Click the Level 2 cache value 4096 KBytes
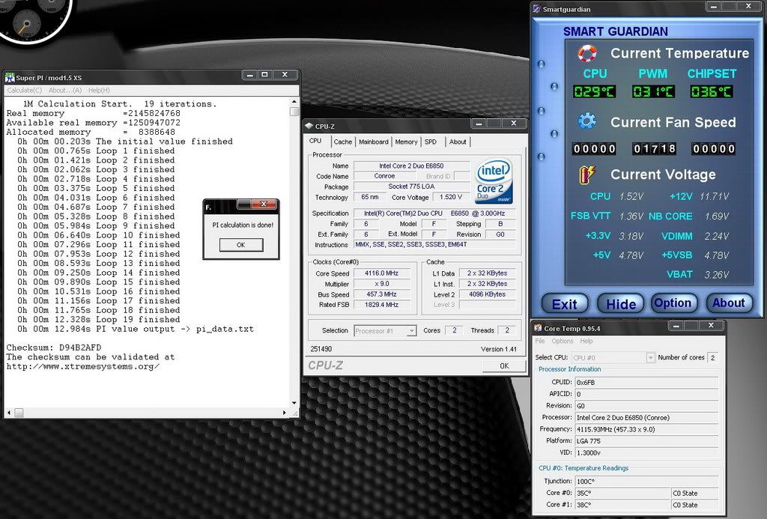767x519 pixels. click(487, 294)
